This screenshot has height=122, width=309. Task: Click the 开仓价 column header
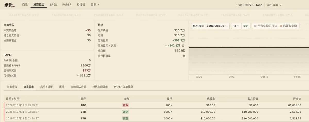pos(297,99)
